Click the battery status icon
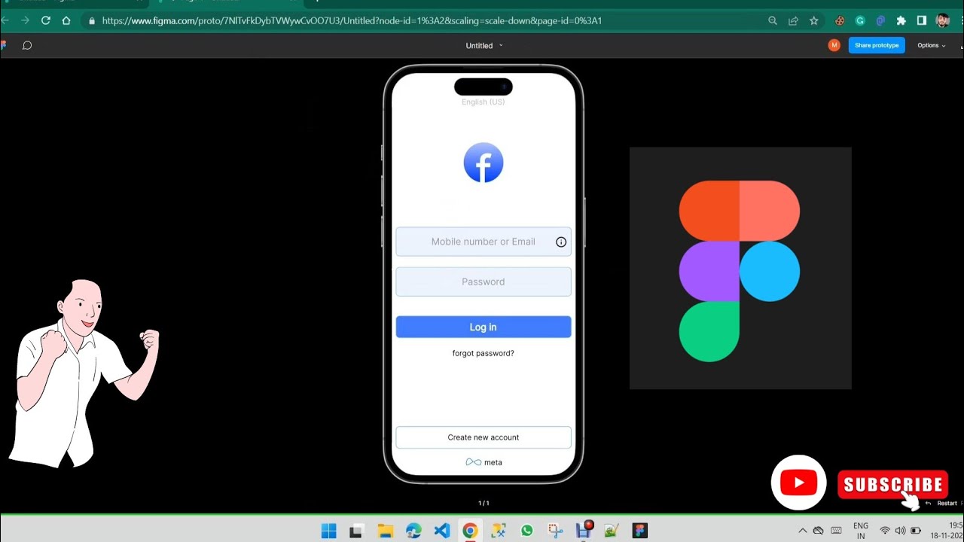Screen dimensions: 964x542 click(x=916, y=531)
